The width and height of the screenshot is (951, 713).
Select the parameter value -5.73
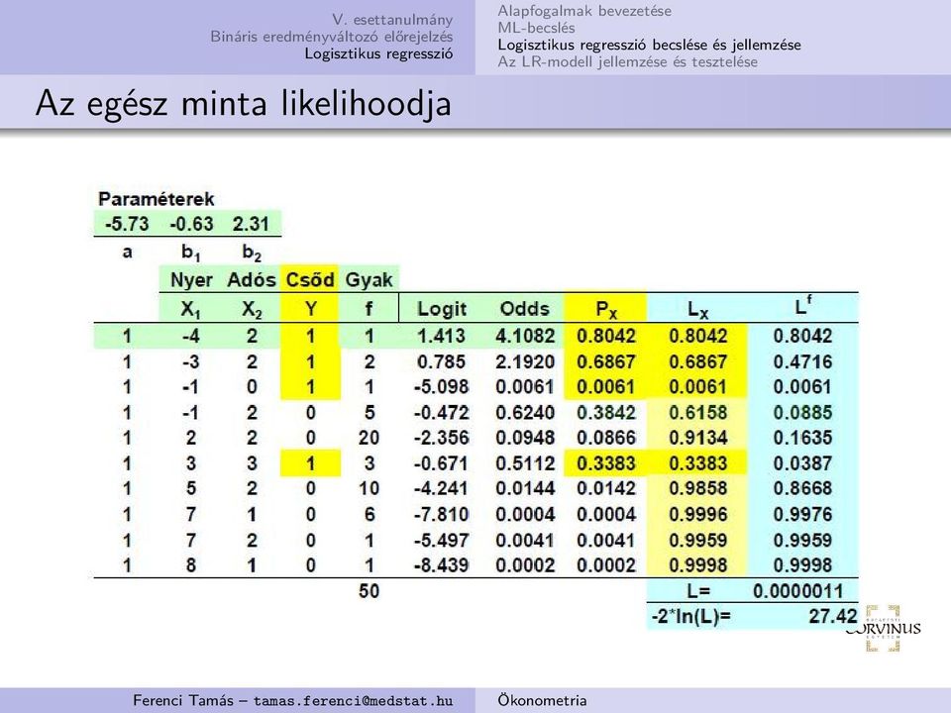[127, 224]
